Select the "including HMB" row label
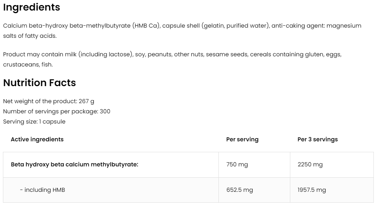The image size is (376, 206). 43,190
